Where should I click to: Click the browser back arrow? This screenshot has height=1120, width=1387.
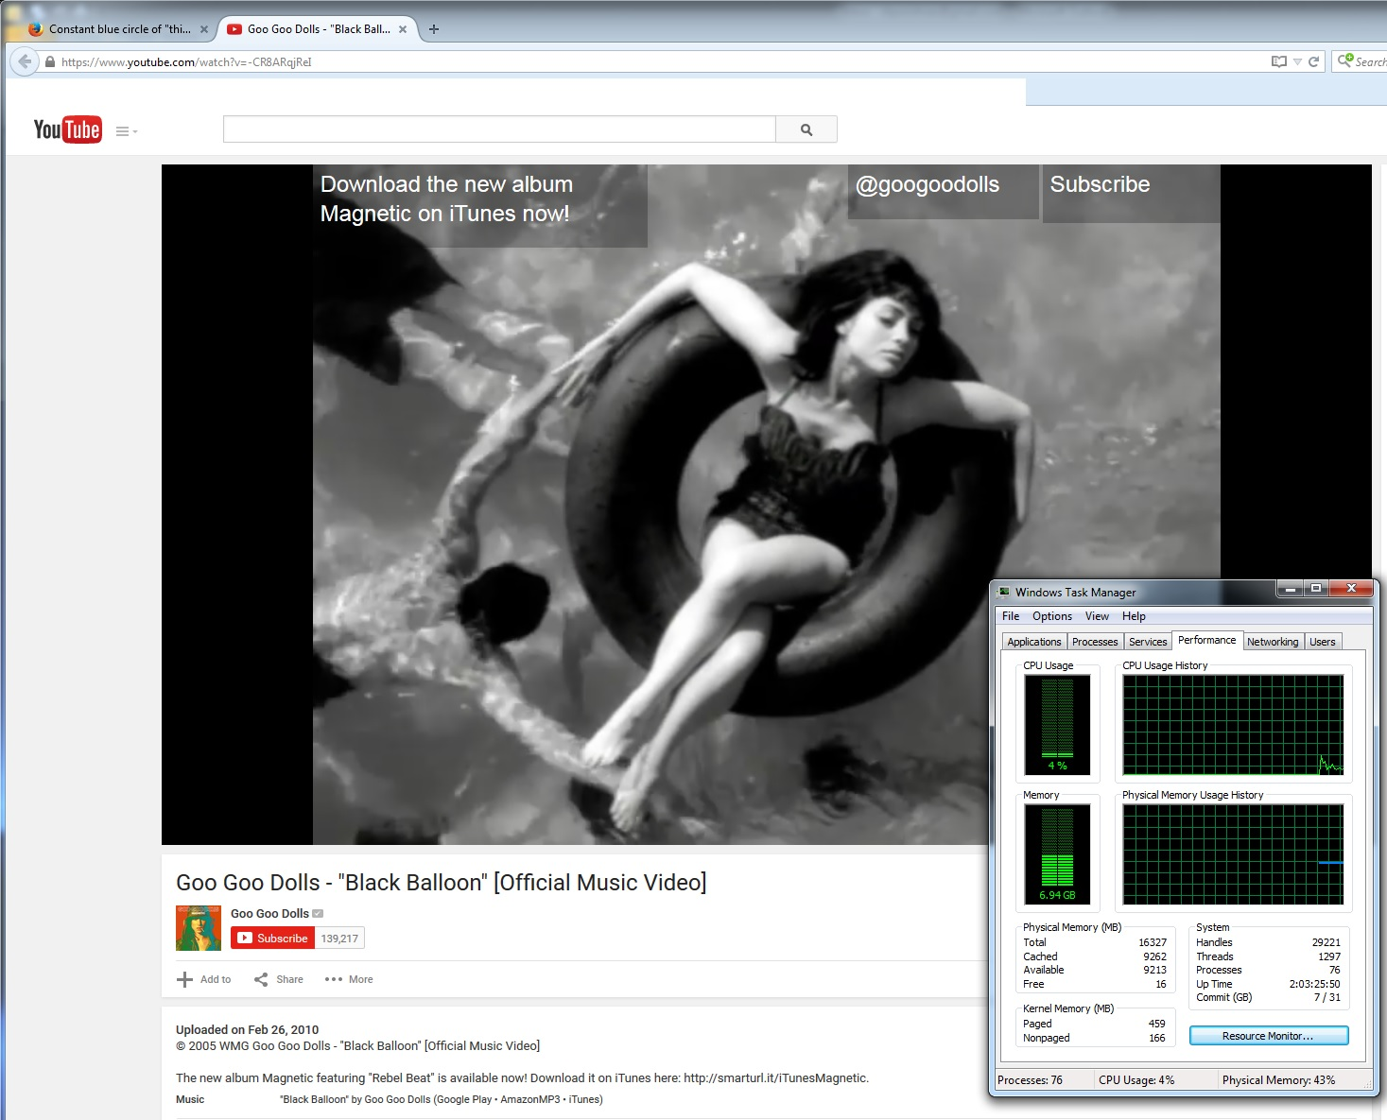(x=25, y=61)
